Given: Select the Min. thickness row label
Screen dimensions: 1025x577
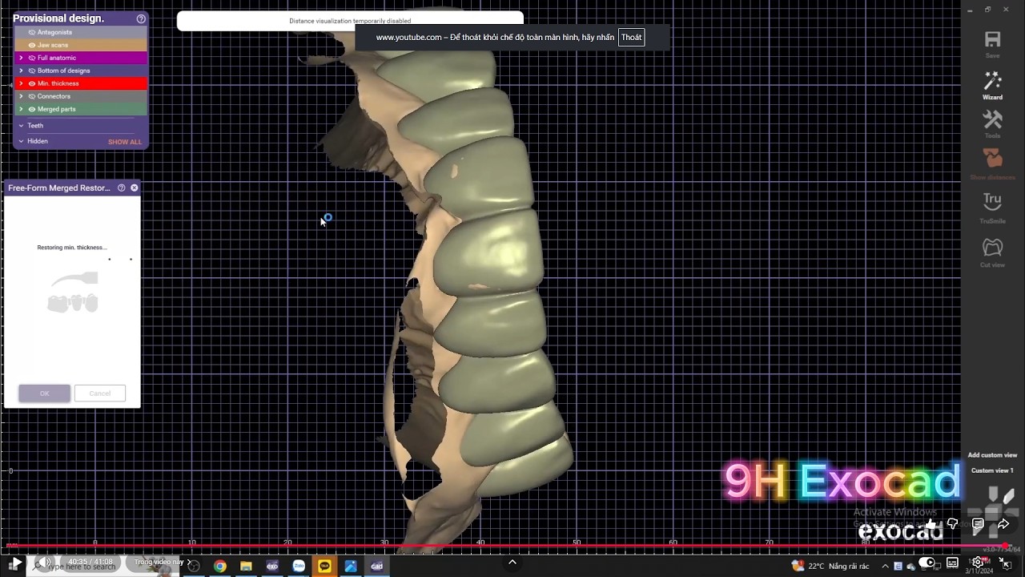Looking at the screenshot, I should click(58, 83).
